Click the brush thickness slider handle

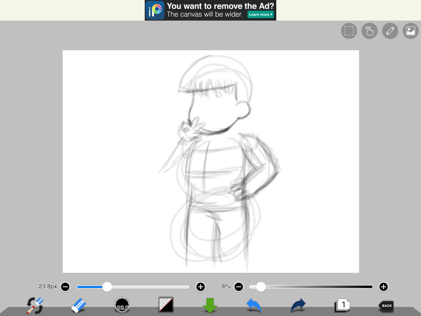coord(107,287)
